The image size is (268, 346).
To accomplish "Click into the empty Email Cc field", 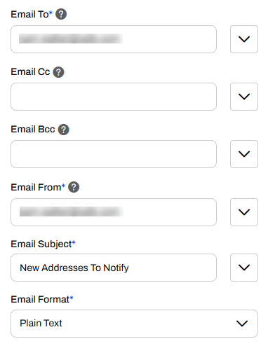I will pos(114,97).
